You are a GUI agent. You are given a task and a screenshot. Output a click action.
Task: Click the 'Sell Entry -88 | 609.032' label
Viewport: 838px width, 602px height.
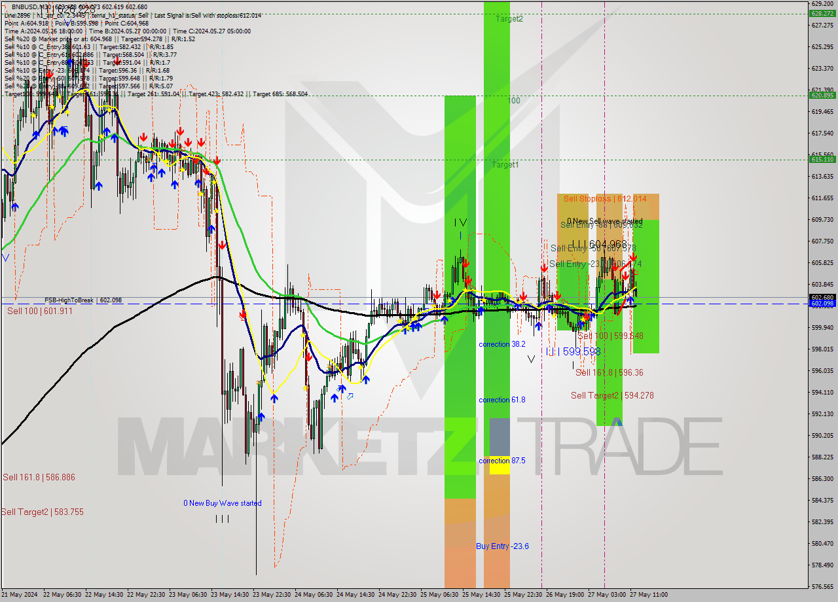click(601, 225)
